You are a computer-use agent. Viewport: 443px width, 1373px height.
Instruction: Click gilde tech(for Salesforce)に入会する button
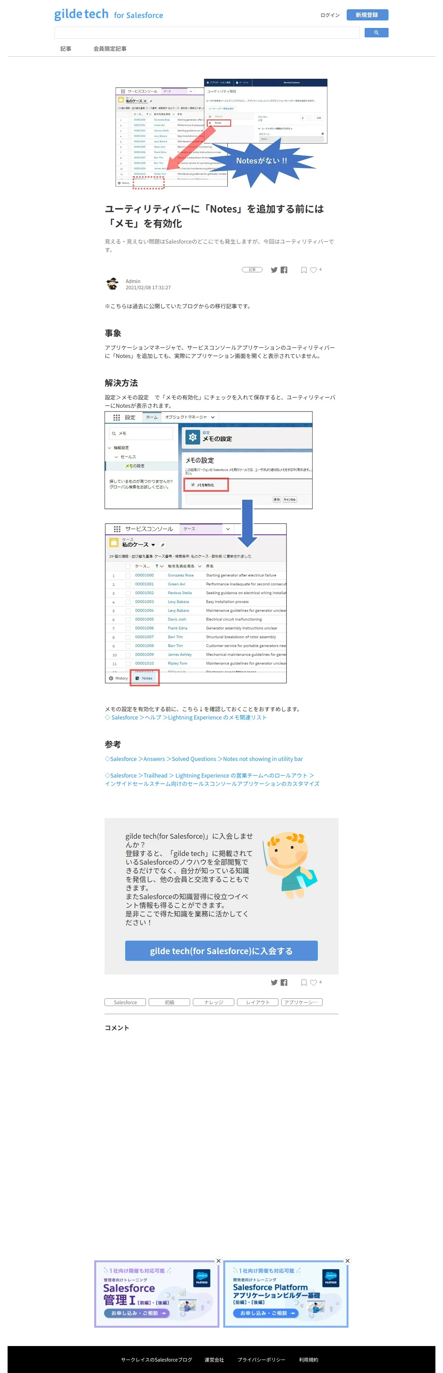pyautogui.click(x=221, y=950)
